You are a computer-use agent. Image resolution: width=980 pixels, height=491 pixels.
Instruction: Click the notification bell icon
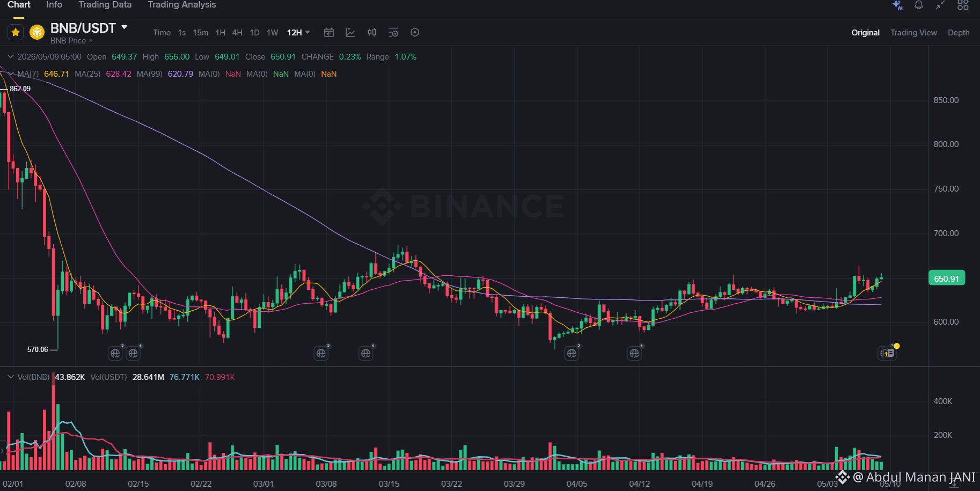coord(919,5)
